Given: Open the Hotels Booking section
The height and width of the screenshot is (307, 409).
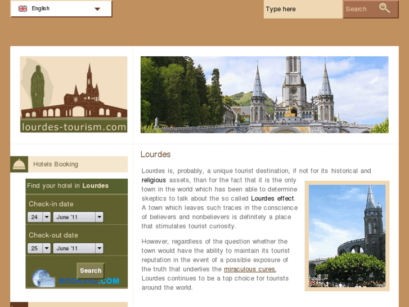Looking at the screenshot, I should tap(56, 164).
